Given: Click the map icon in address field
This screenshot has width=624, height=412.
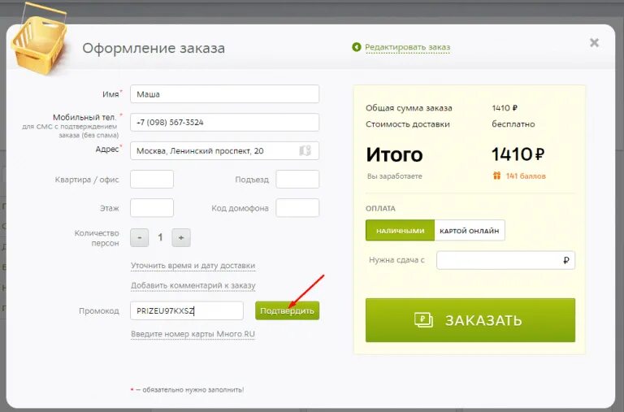Looking at the screenshot, I should point(305,150).
